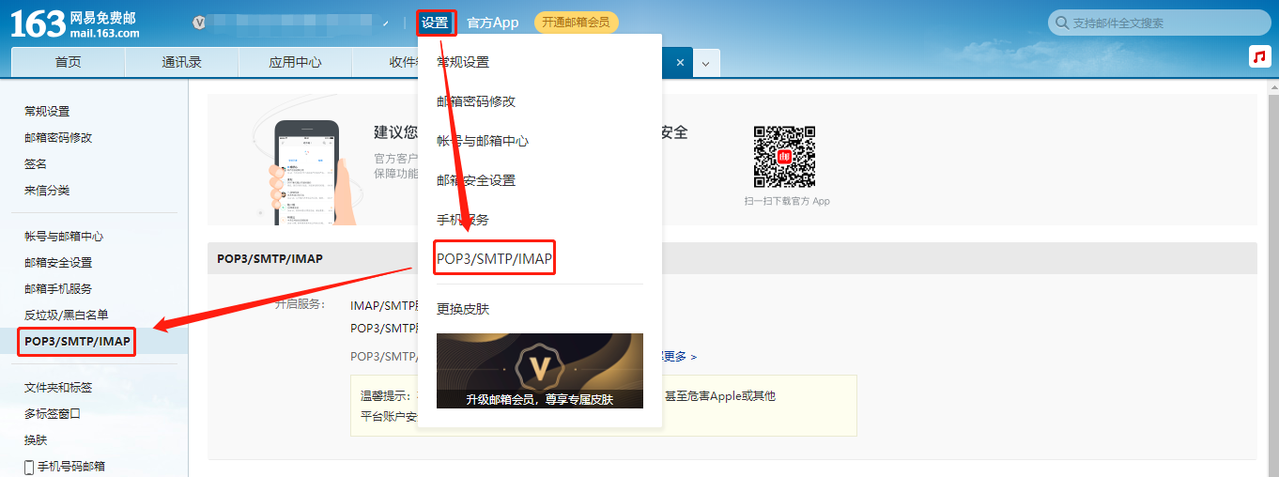Open the 更多 > link
This screenshot has width=1279, height=477.
point(680,357)
